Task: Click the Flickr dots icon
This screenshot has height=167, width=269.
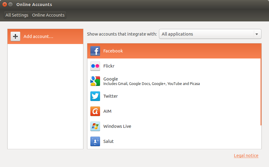Action: 95,66
